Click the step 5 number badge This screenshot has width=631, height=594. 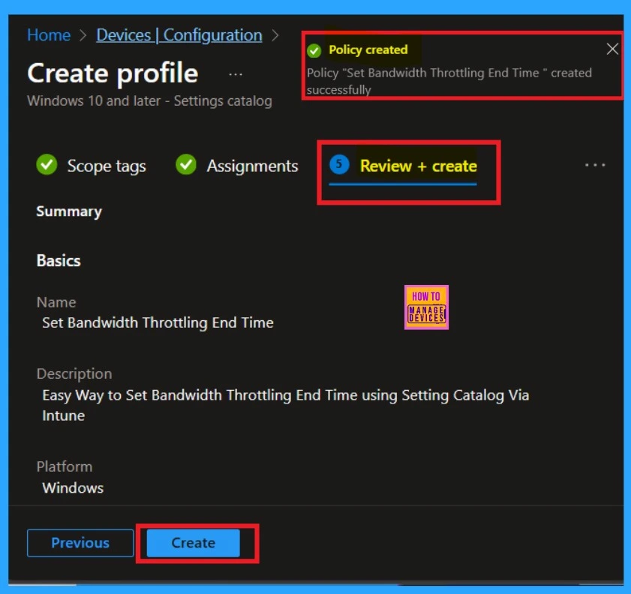[339, 164]
